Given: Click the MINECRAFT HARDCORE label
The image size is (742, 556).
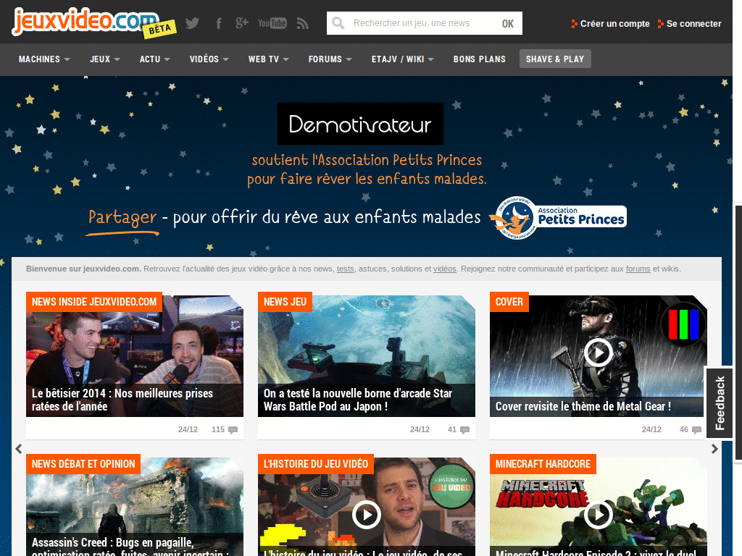Looking at the screenshot, I should (543, 464).
